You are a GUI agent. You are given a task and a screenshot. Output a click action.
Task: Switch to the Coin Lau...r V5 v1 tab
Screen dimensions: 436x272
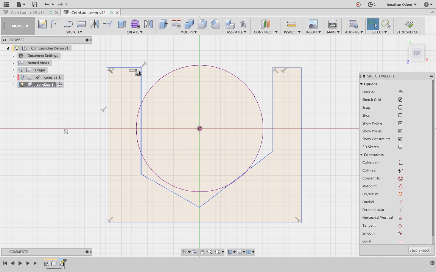point(27,12)
